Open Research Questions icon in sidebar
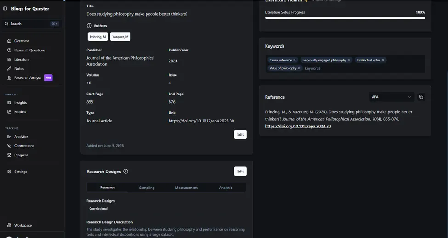The width and height of the screenshot is (448, 238). (9, 50)
